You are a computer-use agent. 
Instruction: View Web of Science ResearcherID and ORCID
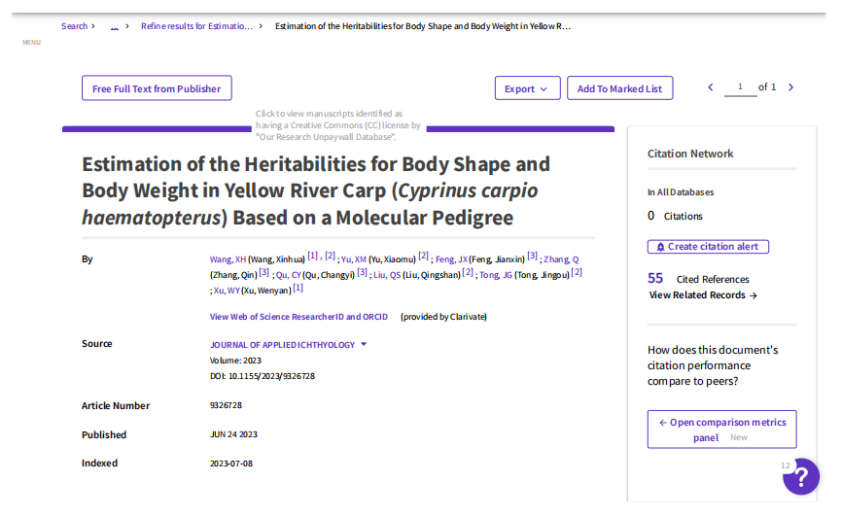[298, 317]
